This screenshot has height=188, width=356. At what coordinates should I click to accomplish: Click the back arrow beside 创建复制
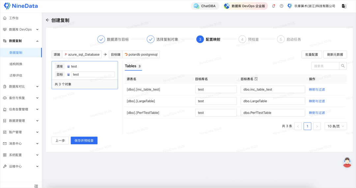(47, 20)
